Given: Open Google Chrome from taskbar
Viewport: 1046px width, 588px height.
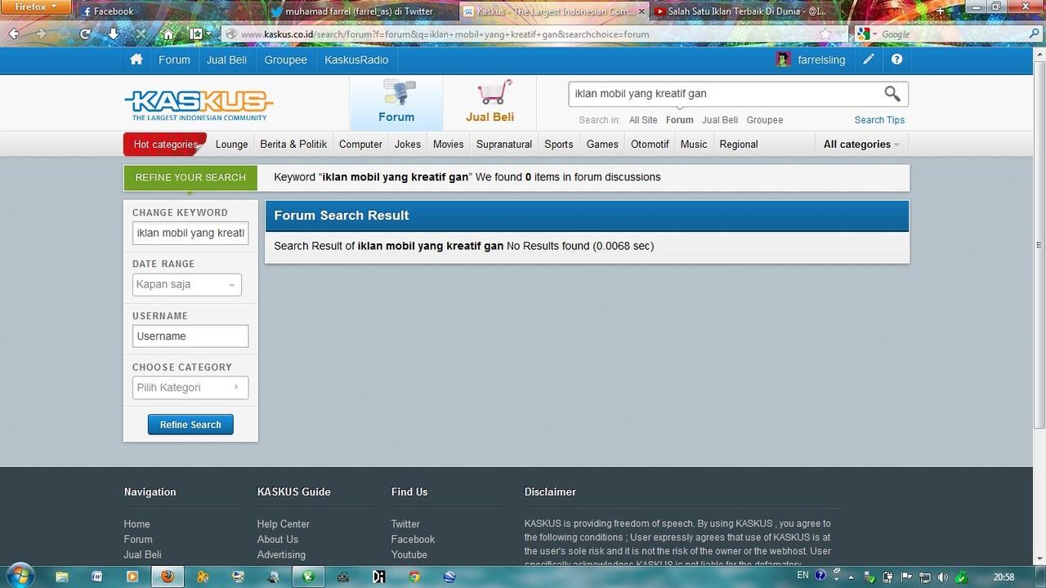Looking at the screenshot, I should click(414, 577).
